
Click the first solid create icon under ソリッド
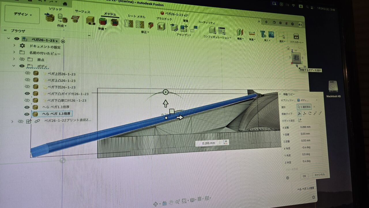(50, 17)
